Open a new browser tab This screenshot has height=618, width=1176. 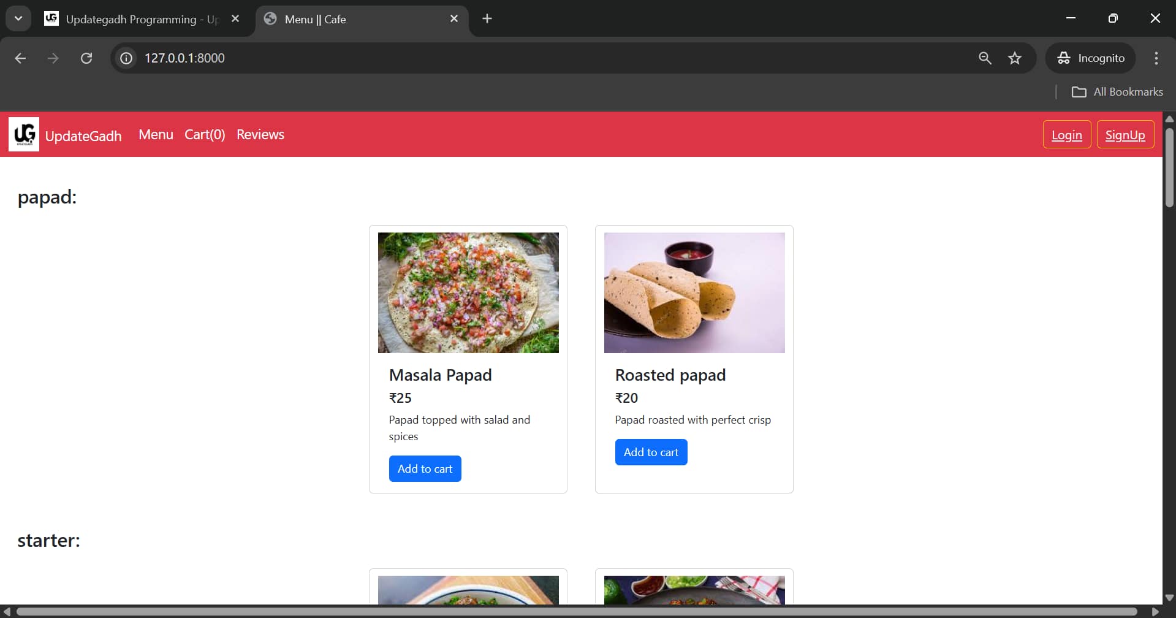(487, 18)
